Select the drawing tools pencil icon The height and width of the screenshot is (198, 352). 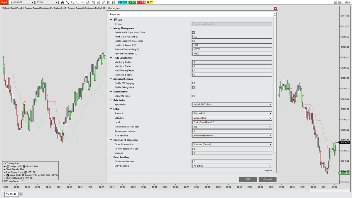(67, 2)
